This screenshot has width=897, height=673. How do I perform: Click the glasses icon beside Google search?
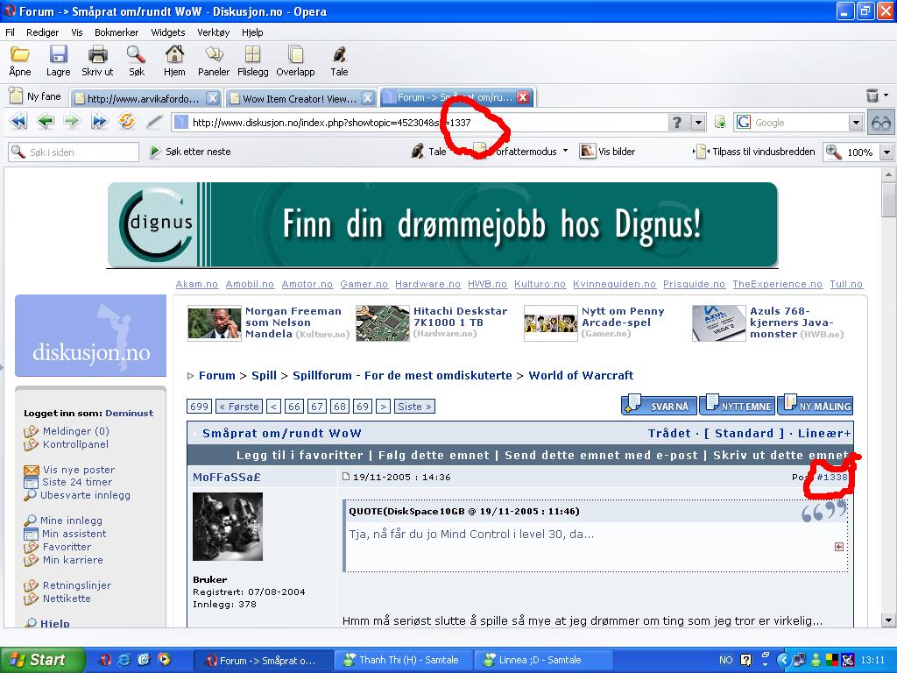click(x=881, y=123)
